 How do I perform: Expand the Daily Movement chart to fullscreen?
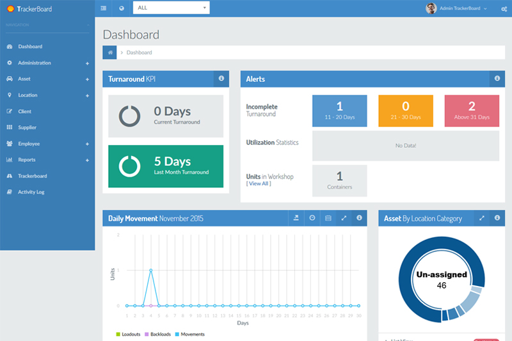tap(344, 218)
